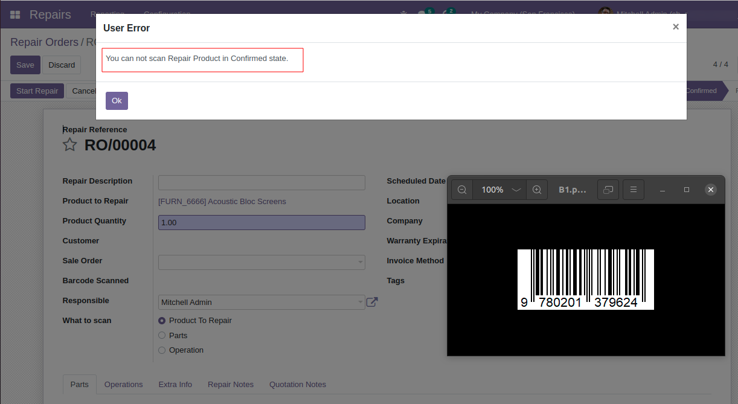Click the Tags label
This screenshot has width=738, height=404.
pyautogui.click(x=396, y=281)
